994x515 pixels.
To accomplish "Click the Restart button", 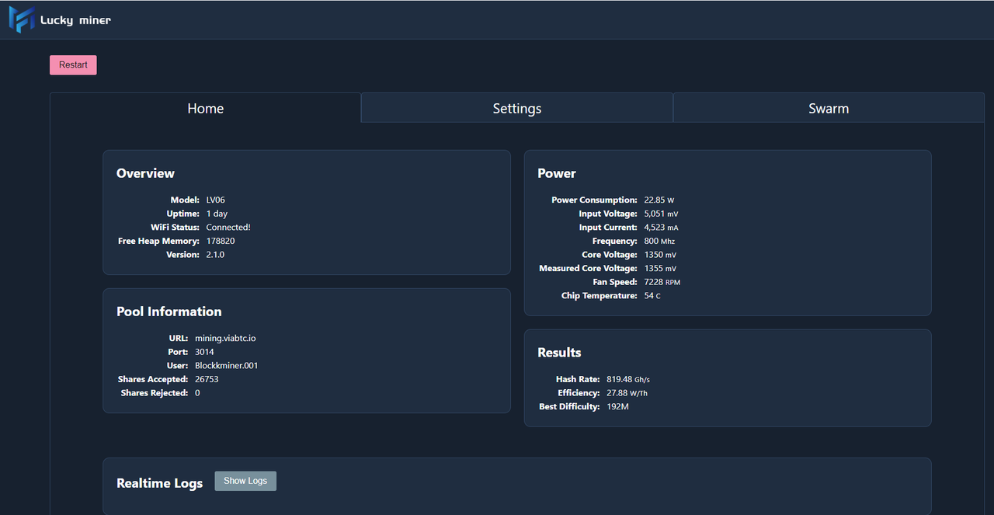I will click(x=73, y=65).
